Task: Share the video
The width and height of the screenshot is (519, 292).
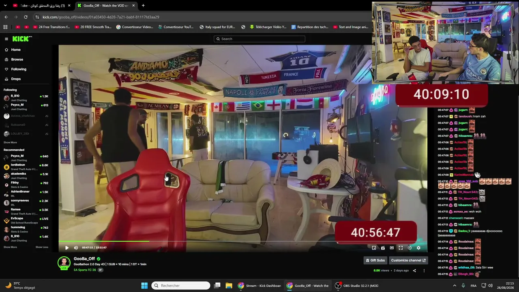Action: pyautogui.click(x=414, y=271)
